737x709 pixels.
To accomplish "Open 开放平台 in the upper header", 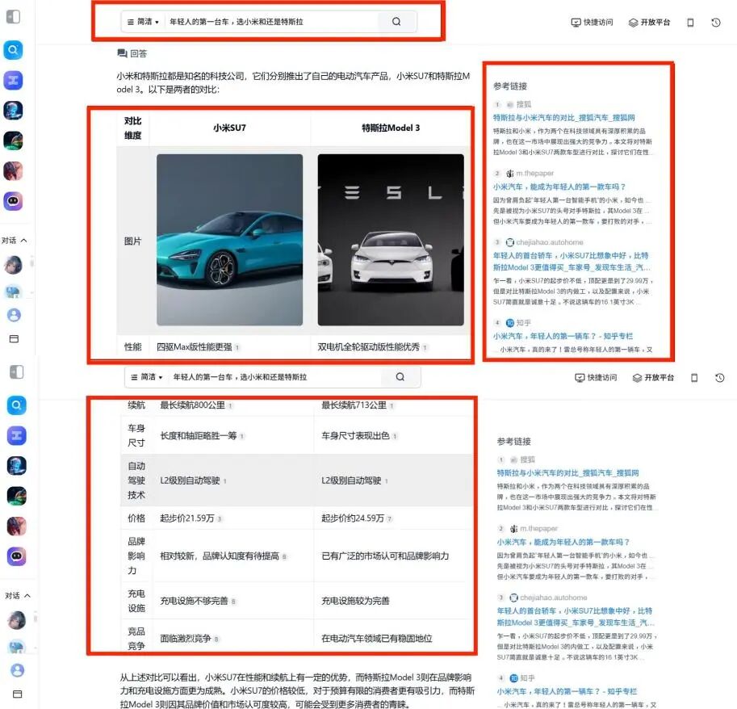I will pos(649,22).
